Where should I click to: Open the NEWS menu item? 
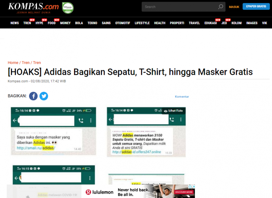coord(15,23)
